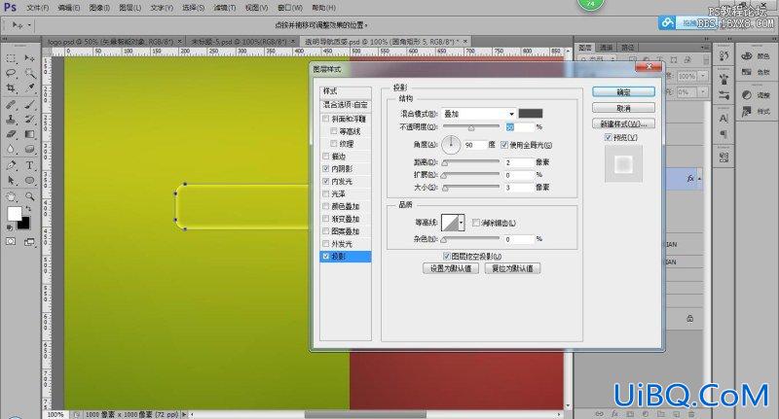Open the 调整 (Adjustments) panel icon
Image resolution: width=779 pixels, height=419 pixels.
[747, 95]
